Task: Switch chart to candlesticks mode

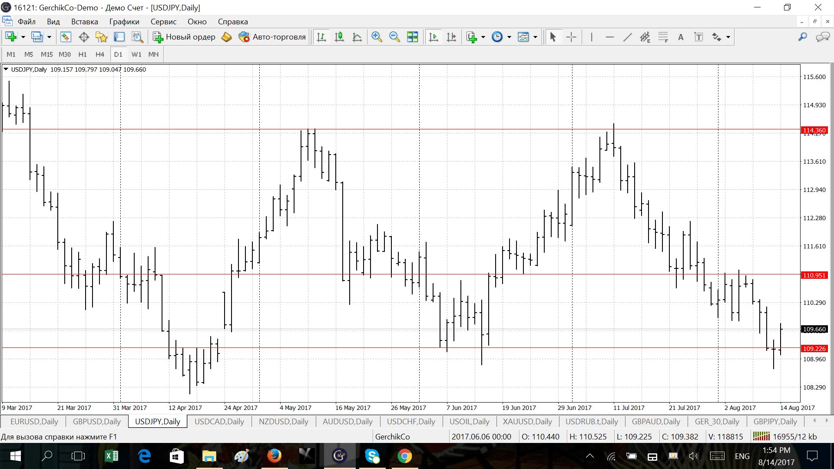Action: point(339,37)
